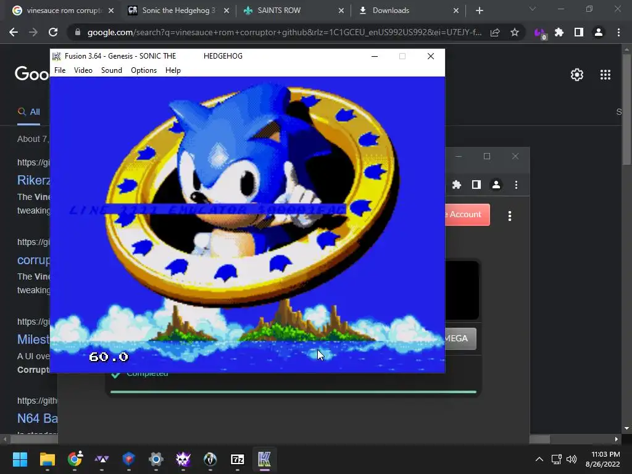Open the File menu in Fusion

pos(60,70)
